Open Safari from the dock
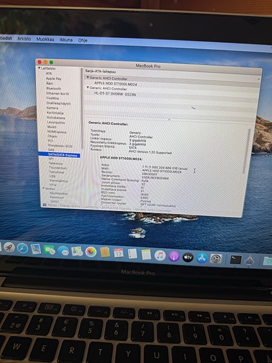This screenshot has width=272, height=363. pyautogui.click(x=23, y=248)
